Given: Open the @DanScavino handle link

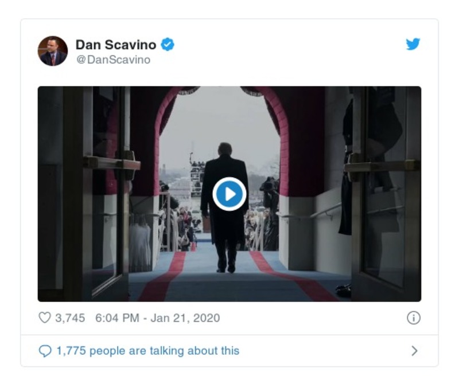Looking at the screenshot, I should pyautogui.click(x=113, y=60).
